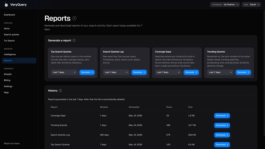Open the Vq Fashion store dropdown
The width and height of the screenshot is (265, 149).
click(225, 5)
